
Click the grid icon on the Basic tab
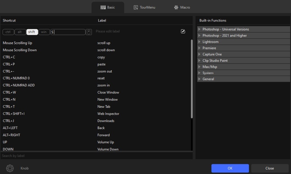102,7
